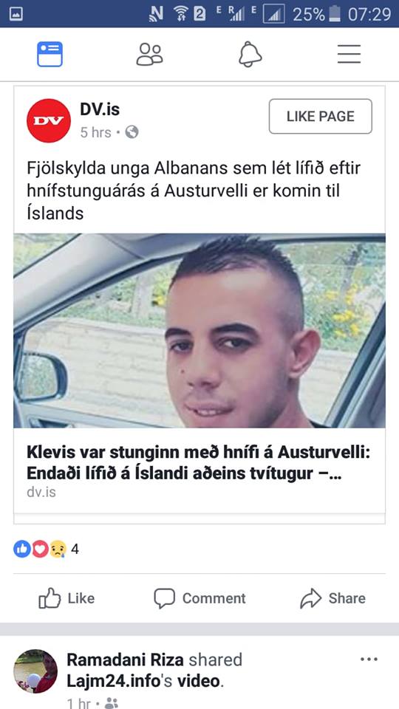This screenshot has height=709, width=399.
Task: Tap the DV red logo avatar
Action: [x=49, y=120]
